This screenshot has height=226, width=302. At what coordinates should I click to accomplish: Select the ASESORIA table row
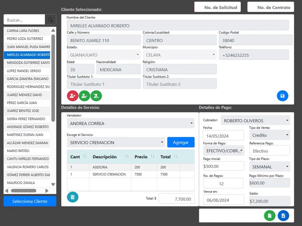click(x=131, y=167)
